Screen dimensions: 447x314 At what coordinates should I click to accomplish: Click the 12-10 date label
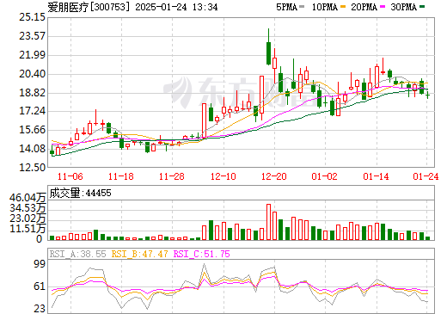pyautogui.click(x=223, y=176)
